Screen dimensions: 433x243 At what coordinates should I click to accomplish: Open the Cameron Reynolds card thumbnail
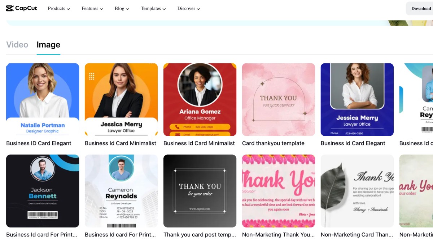click(x=121, y=191)
